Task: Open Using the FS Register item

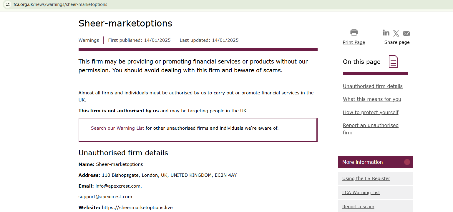Action: tap(366, 178)
